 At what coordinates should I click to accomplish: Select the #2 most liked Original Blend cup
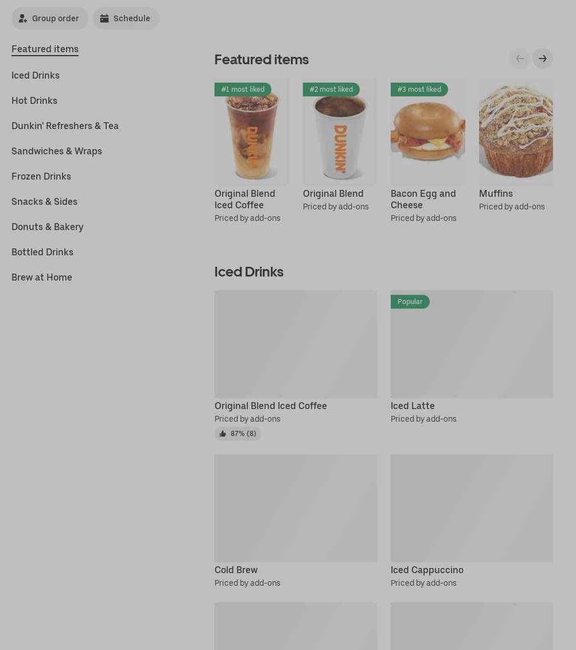(340, 132)
